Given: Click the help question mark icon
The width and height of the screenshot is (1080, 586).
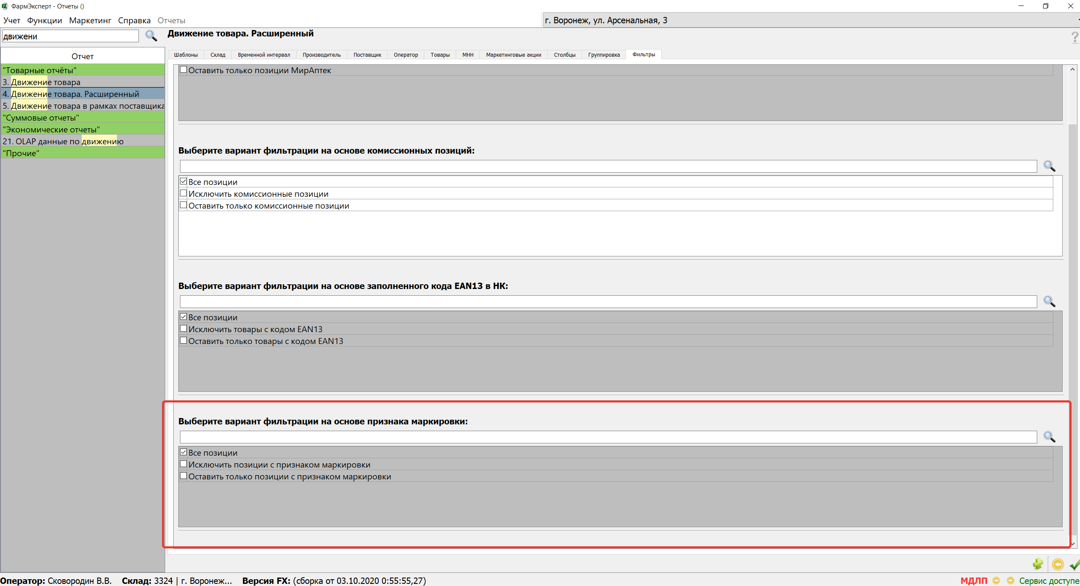Looking at the screenshot, I should click(x=1074, y=37).
